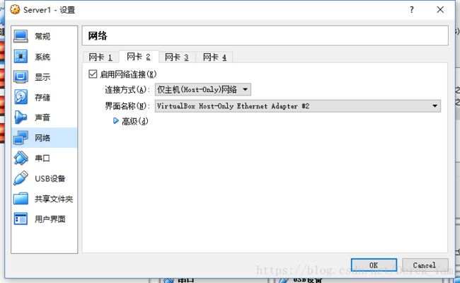The image size is (460, 283).
Task: Open the 用户界面 (User interface) icon
Action: coord(21,219)
